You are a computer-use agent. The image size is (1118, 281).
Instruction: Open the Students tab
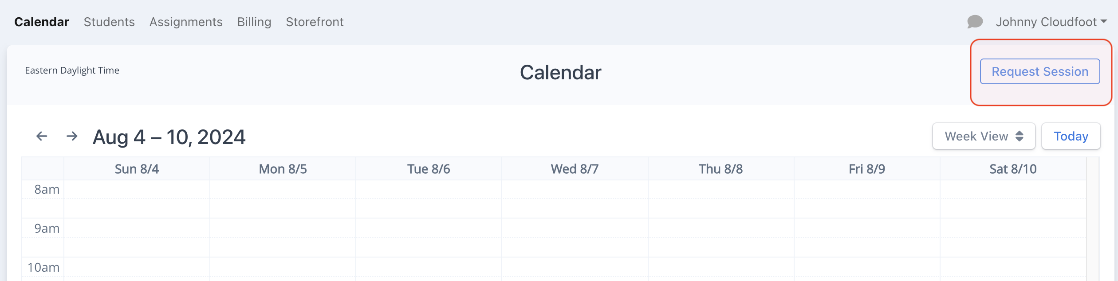coord(109,22)
